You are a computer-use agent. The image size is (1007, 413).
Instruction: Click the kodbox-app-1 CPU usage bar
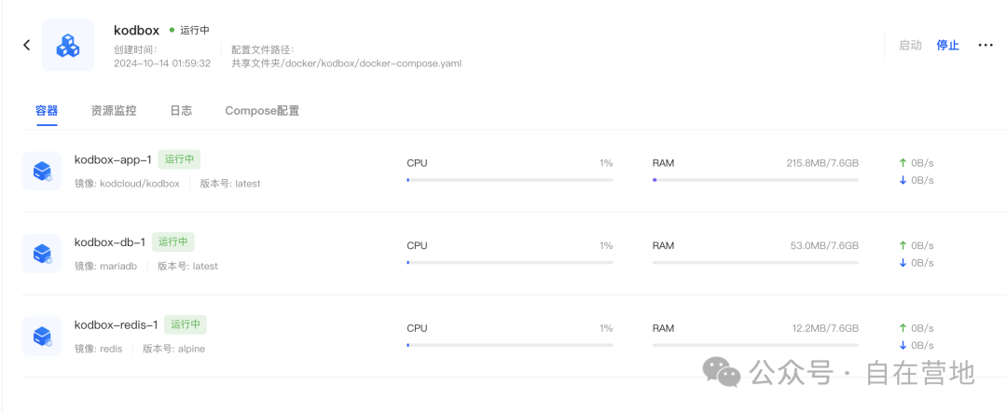[x=509, y=179]
